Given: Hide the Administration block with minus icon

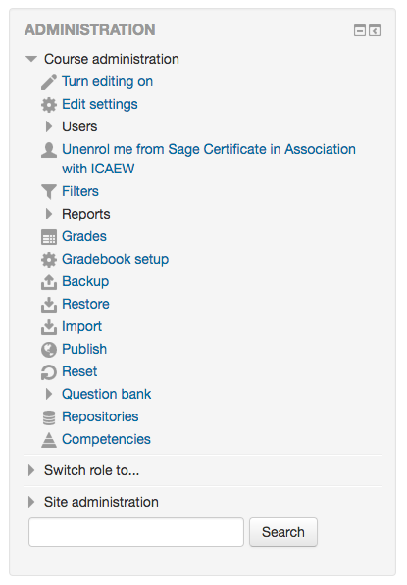Looking at the screenshot, I should pos(360,30).
